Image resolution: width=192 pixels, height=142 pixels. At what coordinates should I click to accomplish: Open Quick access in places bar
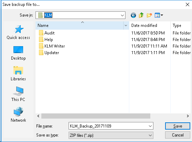(18, 32)
